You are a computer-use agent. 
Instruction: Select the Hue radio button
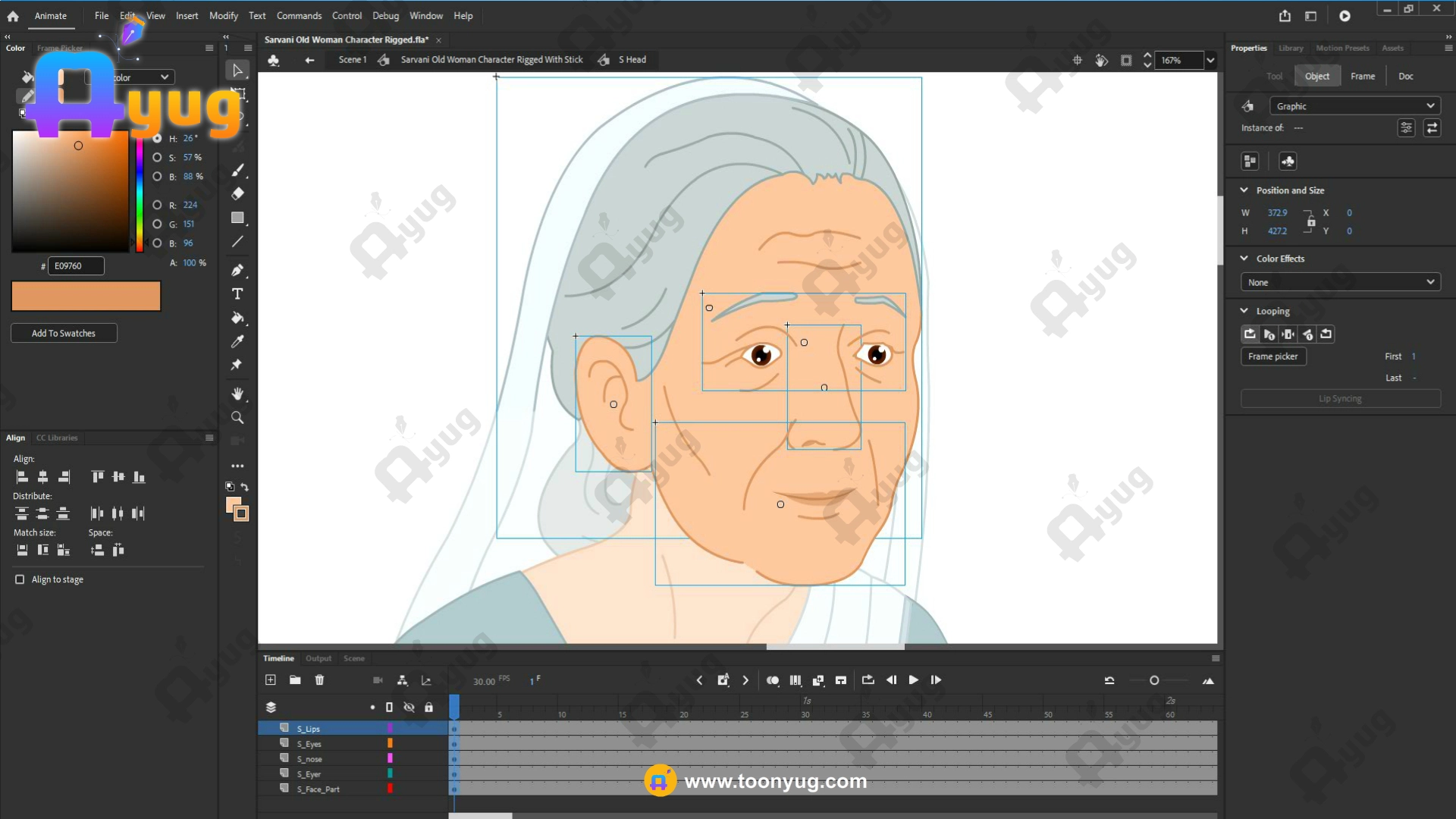[x=157, y=138]
